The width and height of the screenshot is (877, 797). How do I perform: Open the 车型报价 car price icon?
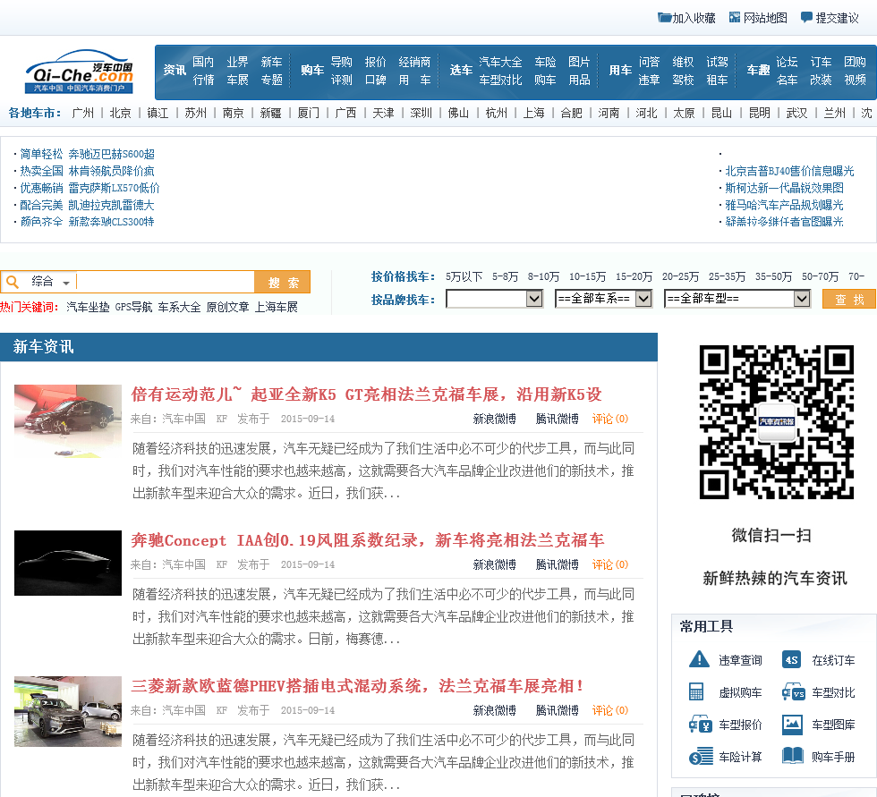pos(700,725)
